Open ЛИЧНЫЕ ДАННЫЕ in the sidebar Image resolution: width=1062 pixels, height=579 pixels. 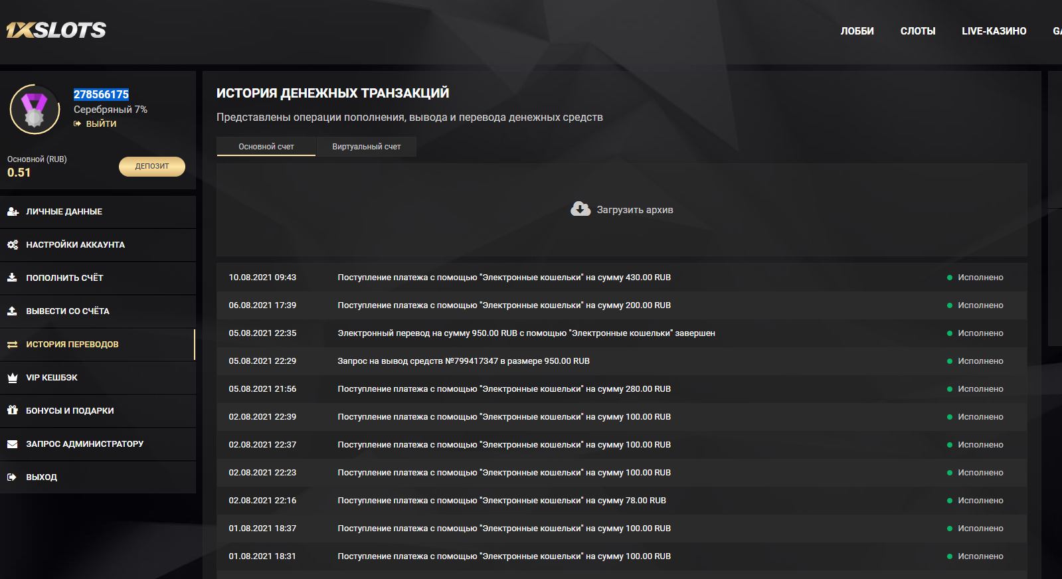[98, 212]
